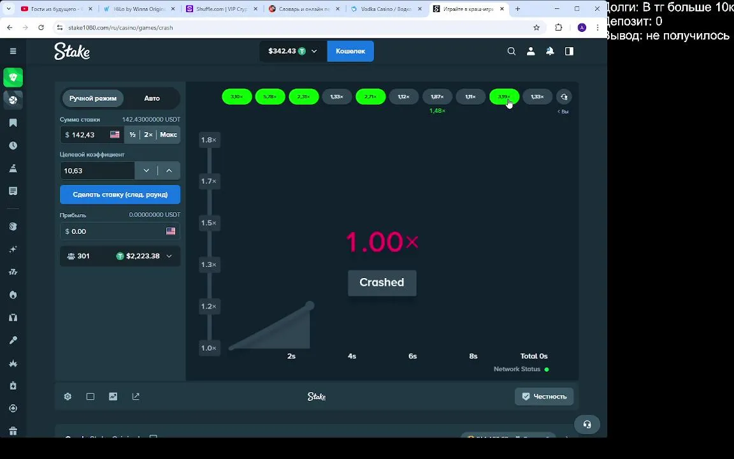The height and width of the screenshot is (459, 734).
Task: Switch to Авто betting mode
Action: [x=152, y=98]
